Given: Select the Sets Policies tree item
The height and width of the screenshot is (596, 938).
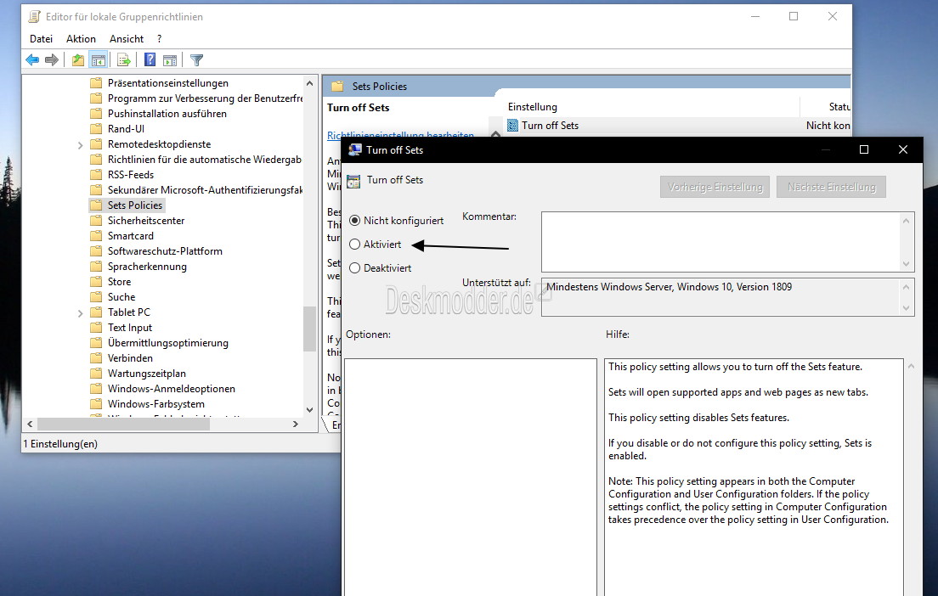Looking at the screenshot, I should (134, 205).
